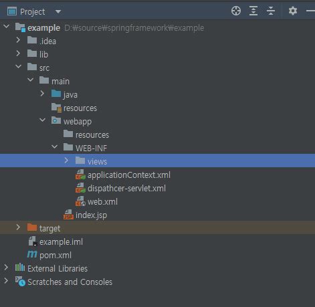Hide the Project tool window with the minus icon
The image size is (315, 307).
310,11
